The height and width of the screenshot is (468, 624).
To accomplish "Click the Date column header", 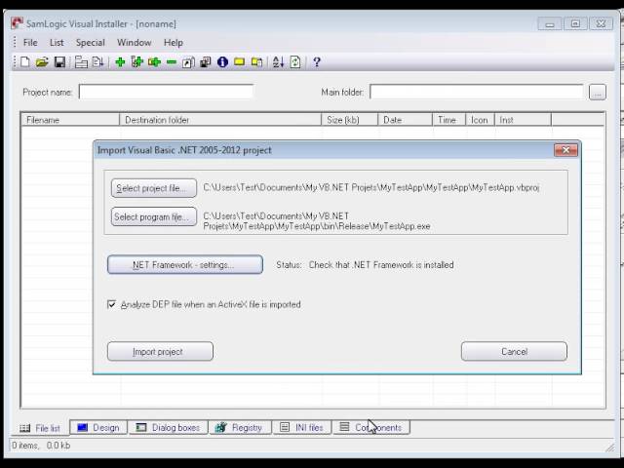I will pyautogui.click(x=405, y=120).
